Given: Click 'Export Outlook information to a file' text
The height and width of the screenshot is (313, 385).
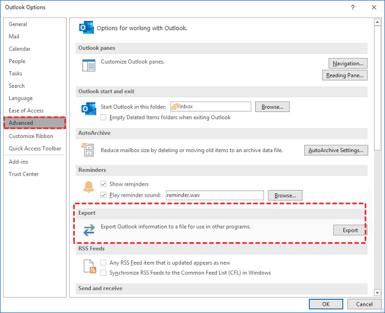Looking at the screenshot, I should [x=175, y=227].
